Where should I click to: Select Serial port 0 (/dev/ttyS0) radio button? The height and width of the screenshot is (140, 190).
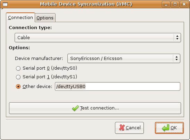coord(18,68)
